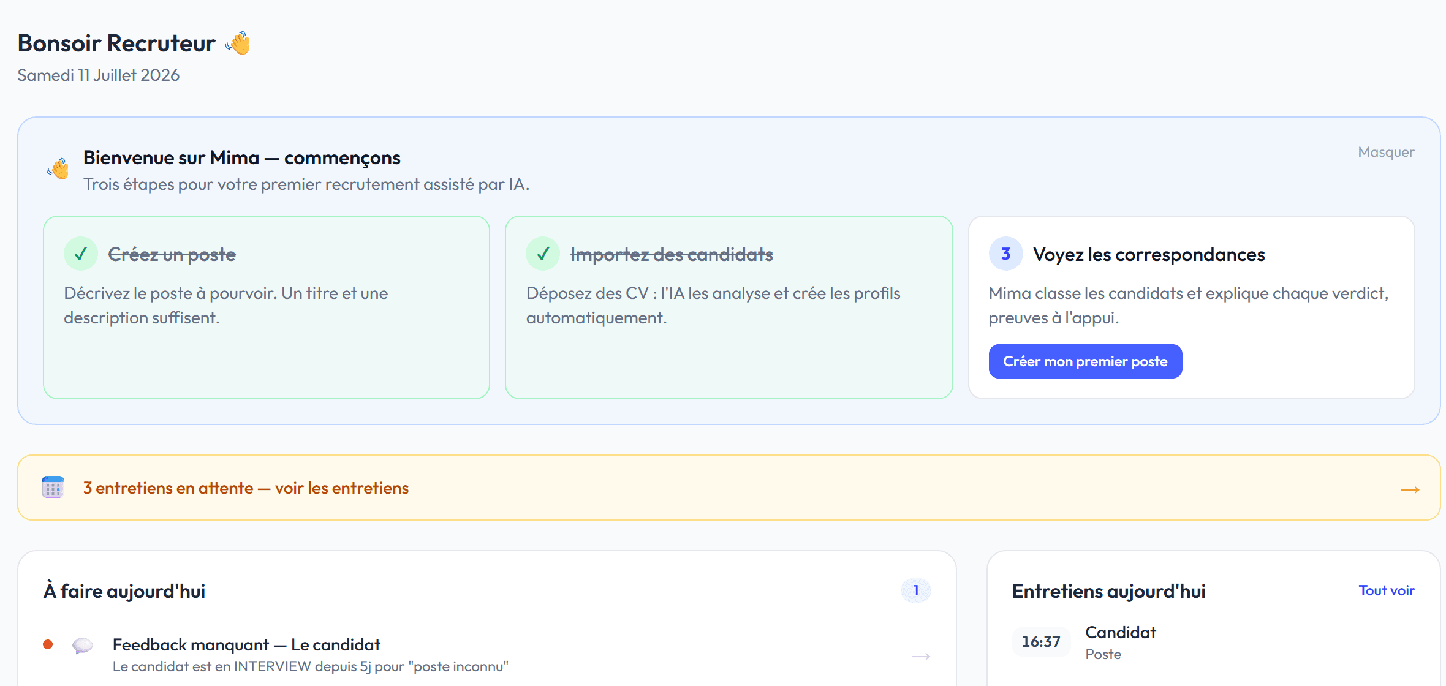1446x686 pixels.
Task: Click the date text Samedi 11 Juillet 2026
Action: (99, 75)
